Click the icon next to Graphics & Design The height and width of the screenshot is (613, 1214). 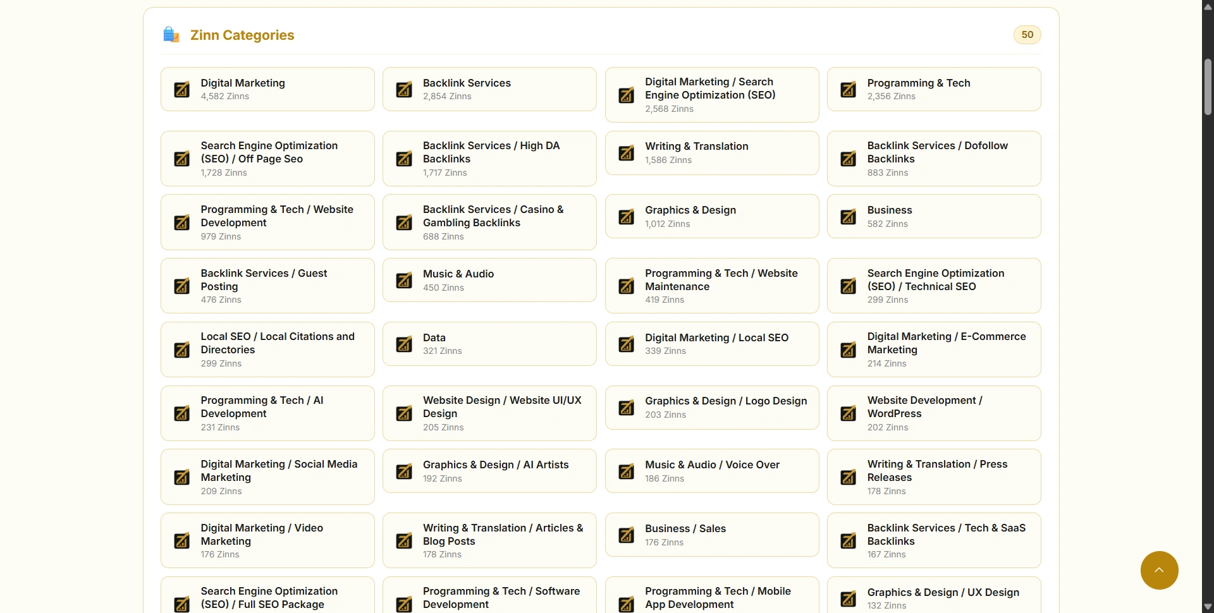click(627, 217)
